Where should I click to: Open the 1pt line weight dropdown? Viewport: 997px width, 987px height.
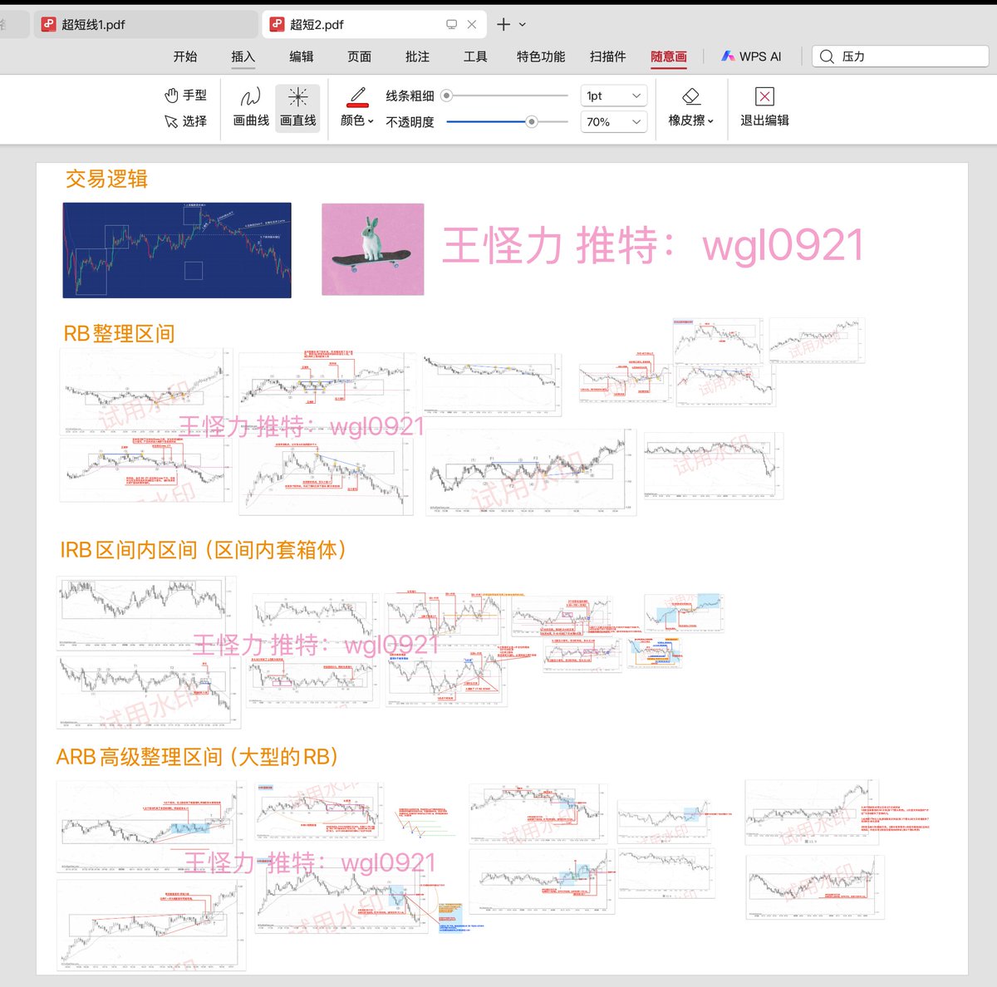[612, 96]
